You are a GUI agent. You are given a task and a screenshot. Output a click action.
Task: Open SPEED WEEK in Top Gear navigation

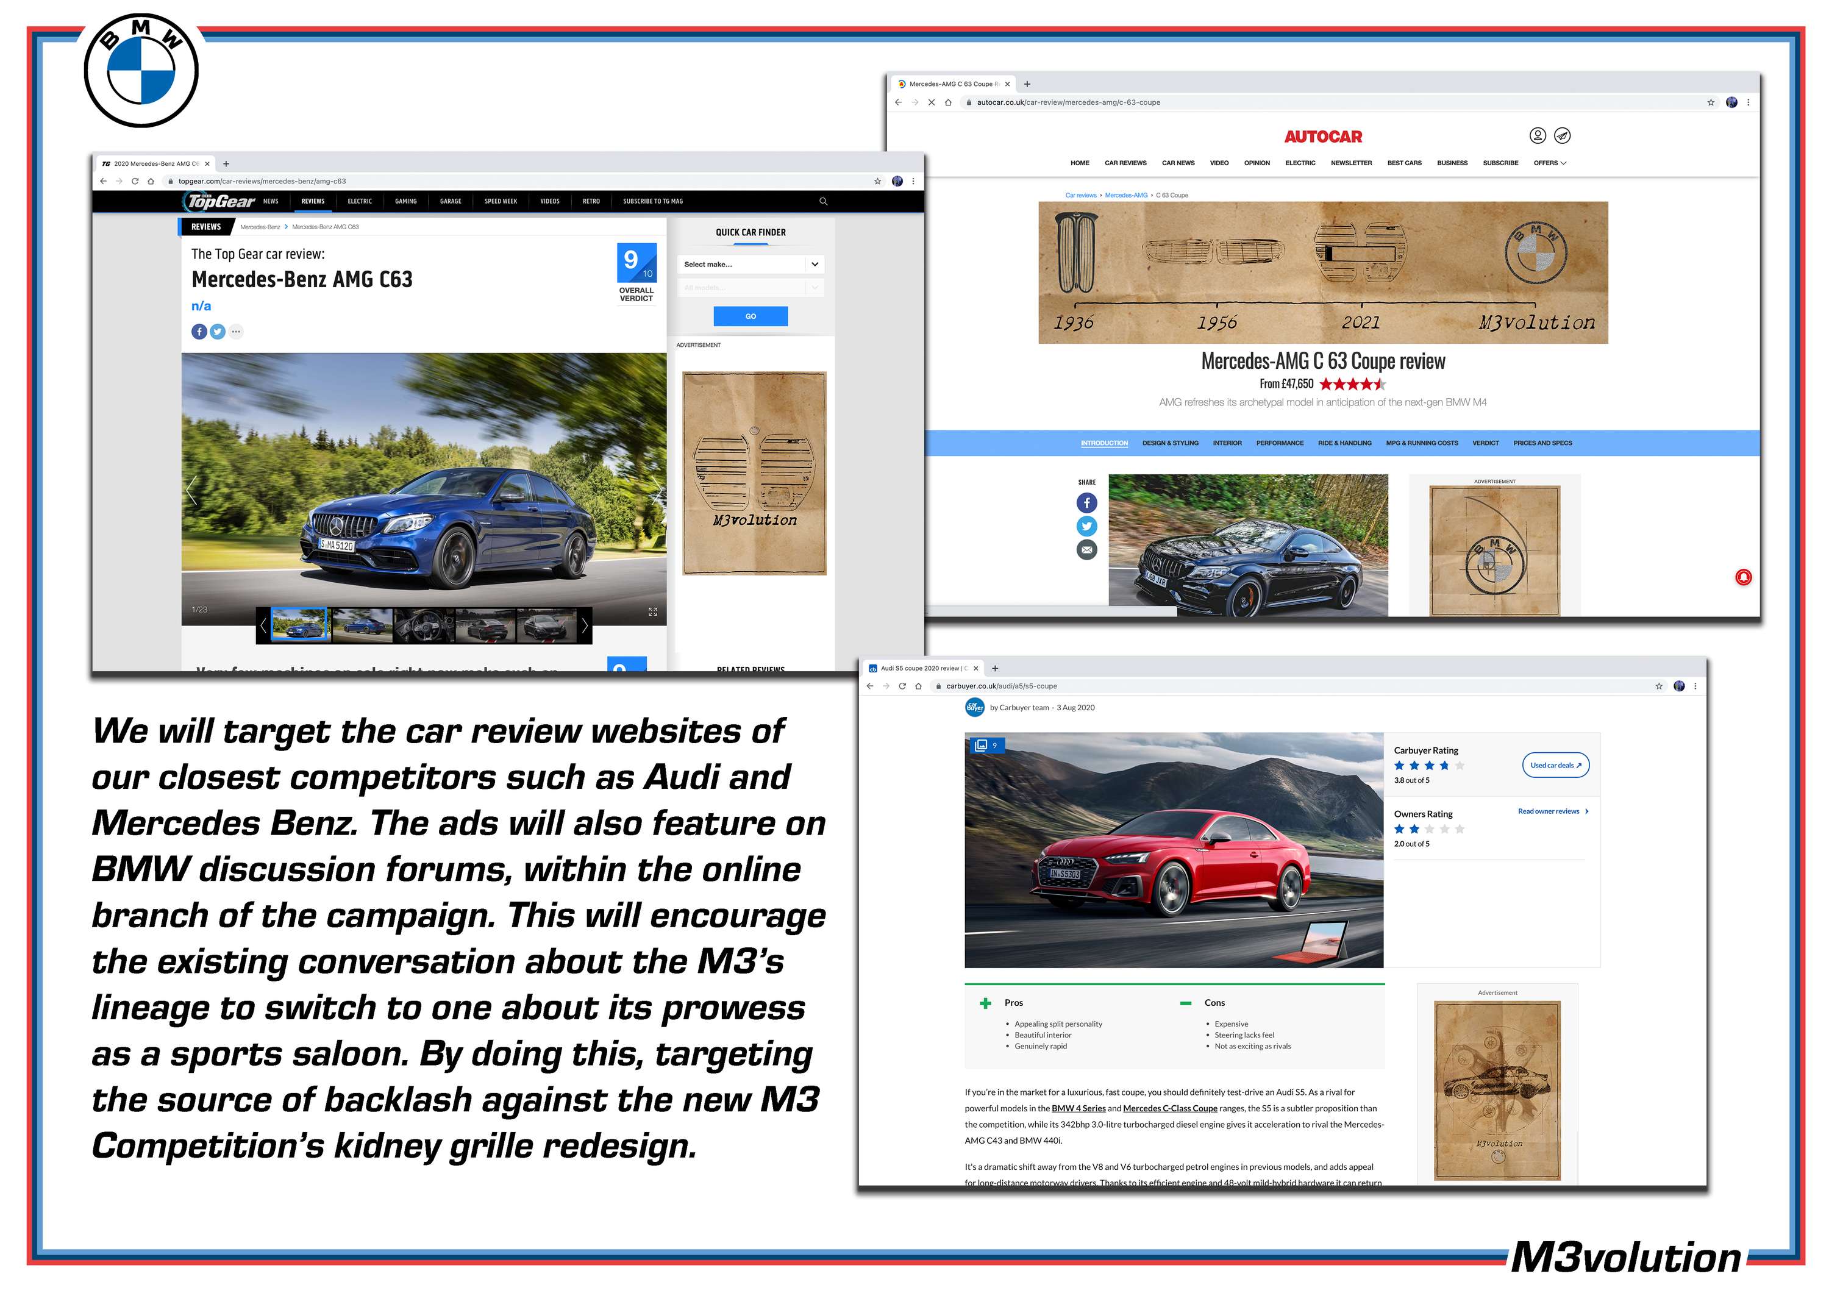click(501, 202)
